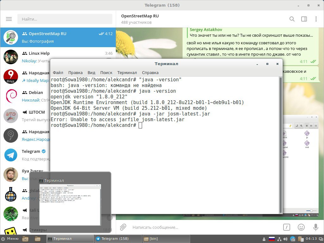The height and width of the screenshot is (243, 324).
Task: Open the OpenStreetMap RU chat avatar
Action: [x=11, y=37]
